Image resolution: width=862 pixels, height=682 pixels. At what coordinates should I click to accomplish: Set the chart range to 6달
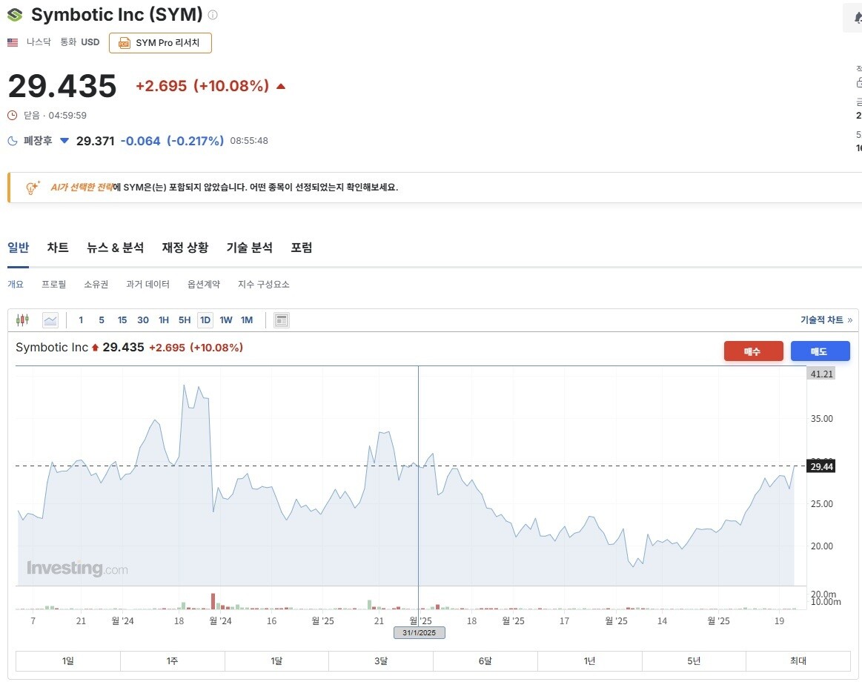pyautogui.click(x=485, y=661)
